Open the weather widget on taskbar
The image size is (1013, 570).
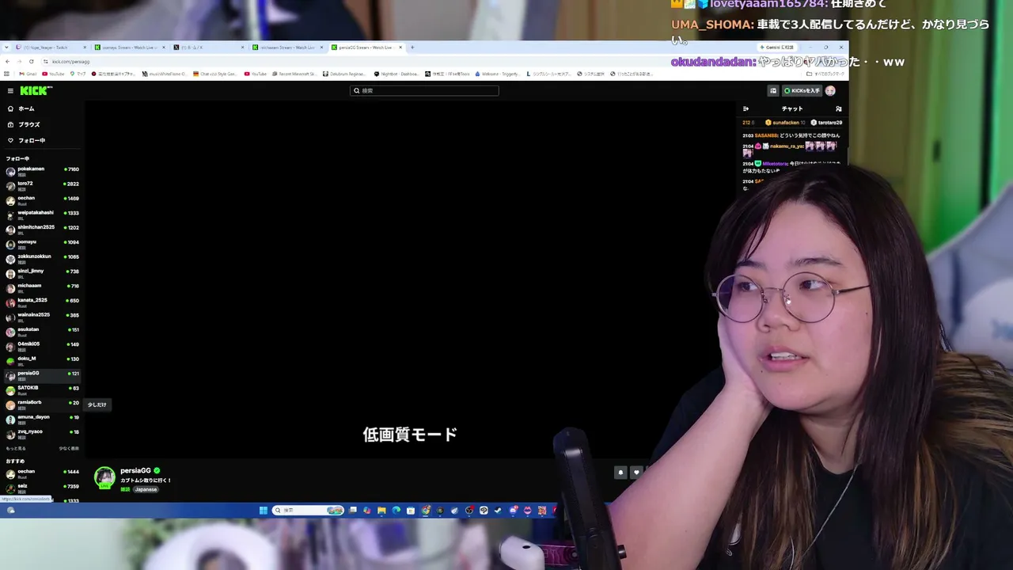coord(10,511)
